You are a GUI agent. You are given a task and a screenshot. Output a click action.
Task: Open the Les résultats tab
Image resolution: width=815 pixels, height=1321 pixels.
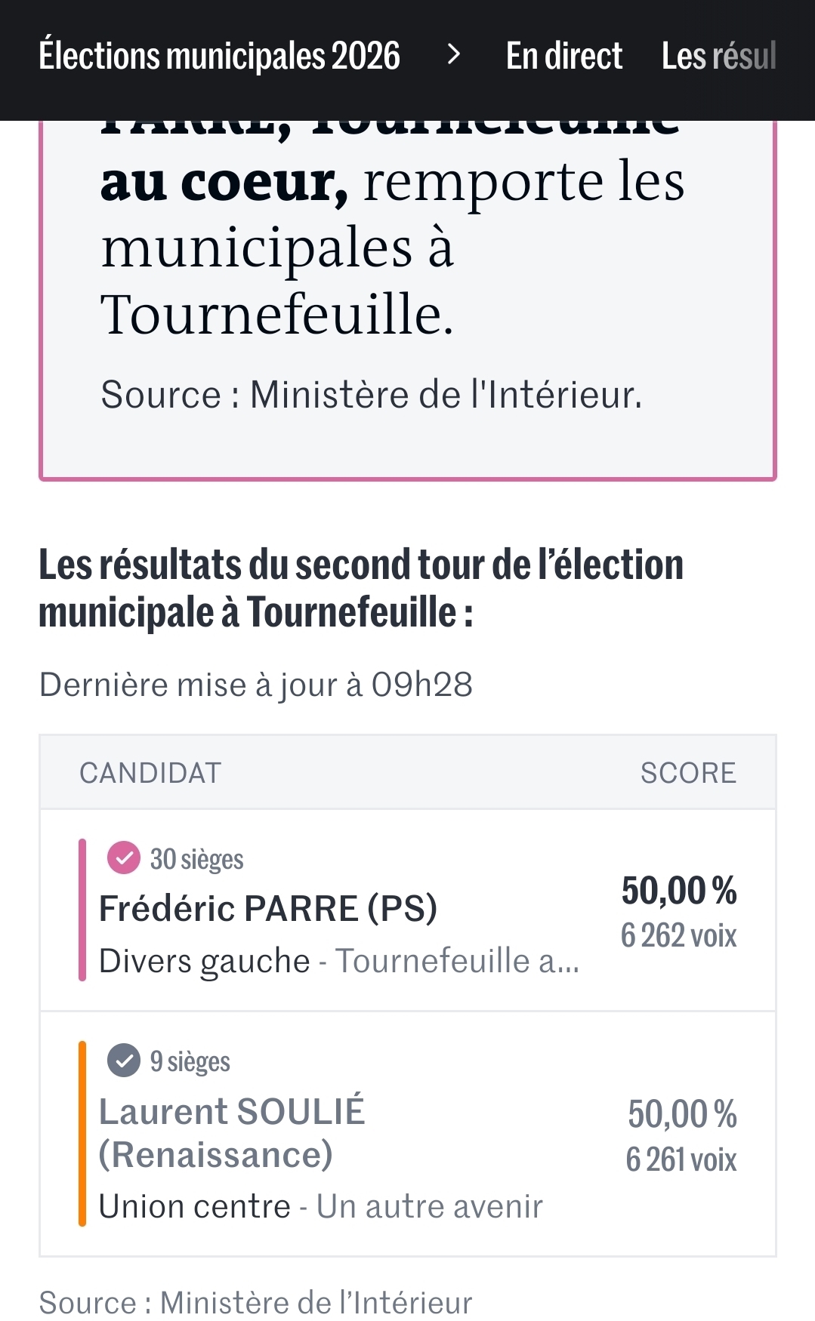click(x=718, y=56)
